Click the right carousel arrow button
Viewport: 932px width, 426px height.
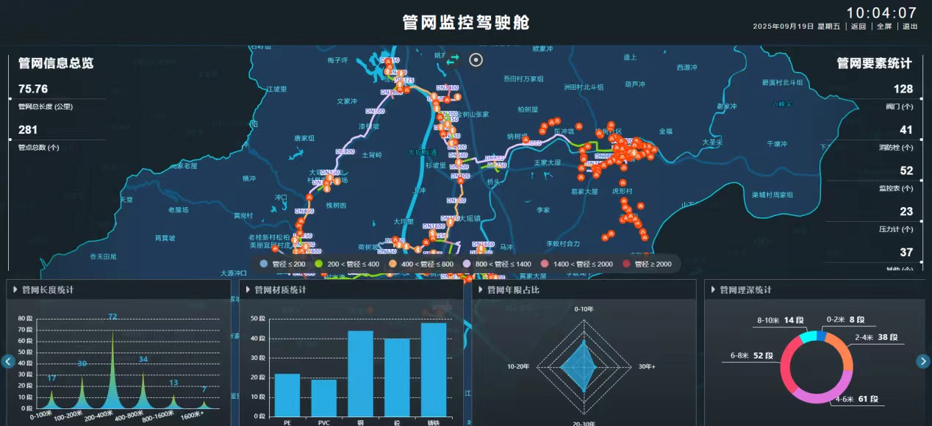[923, 361]
